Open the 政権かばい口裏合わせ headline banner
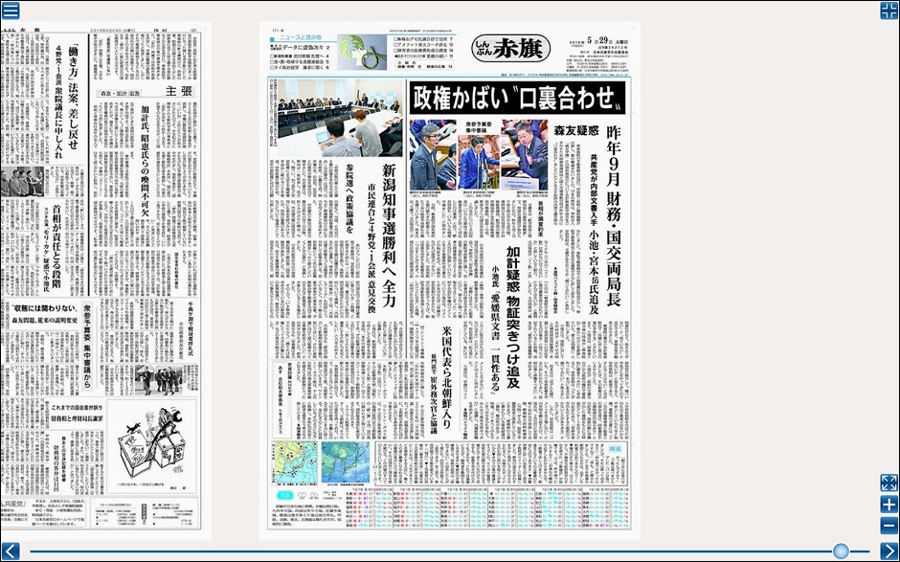This screenshot has width=900, height=562. coord(518,98)
